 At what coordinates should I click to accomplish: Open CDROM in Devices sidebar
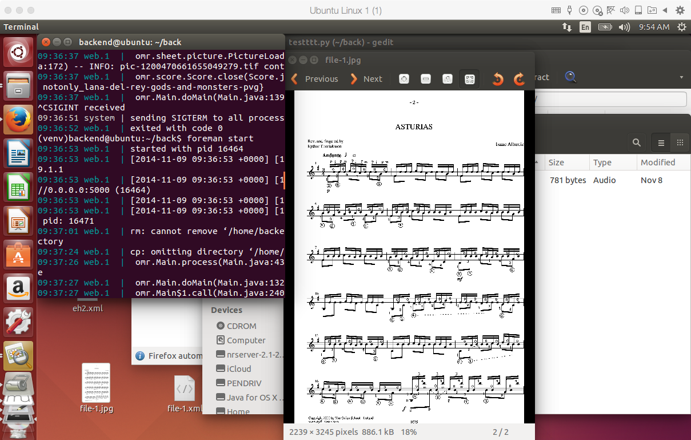click(x=241, y=326)
